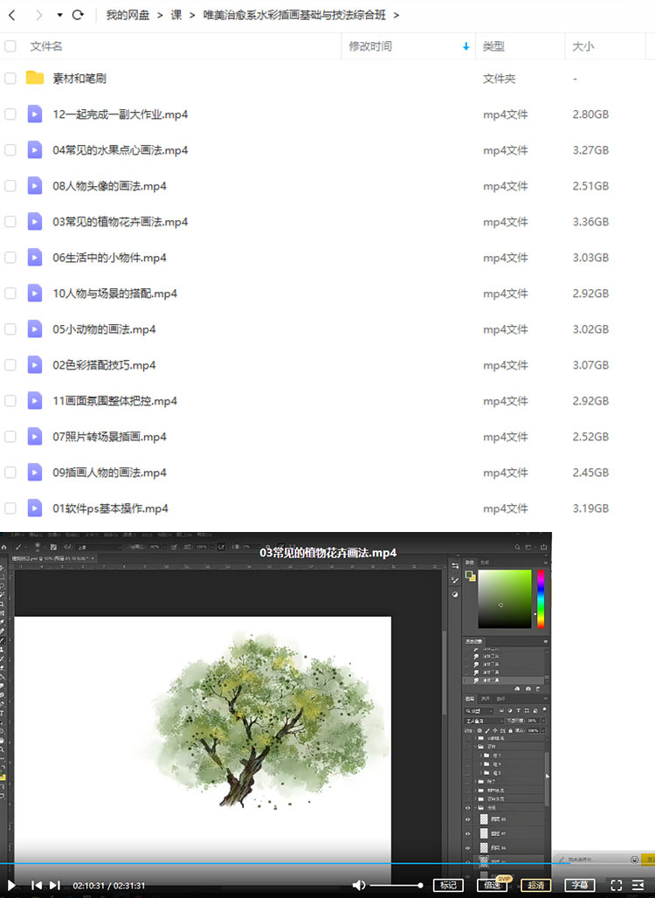Go to 我的网盘 in breadcrumb
Viewport: 655px width, 898px height.
tap(128, 15)
